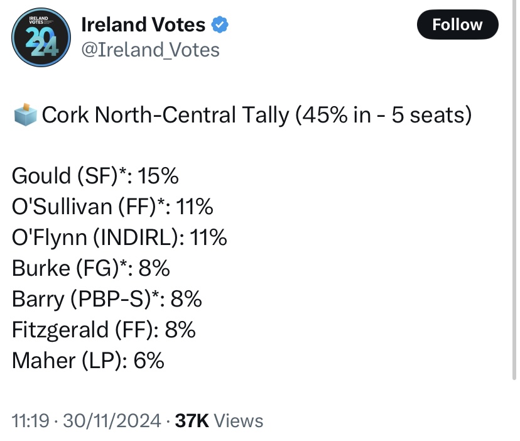
Task: Select the Maher (LP) 6% line
Action: click(x=88, y=361)
